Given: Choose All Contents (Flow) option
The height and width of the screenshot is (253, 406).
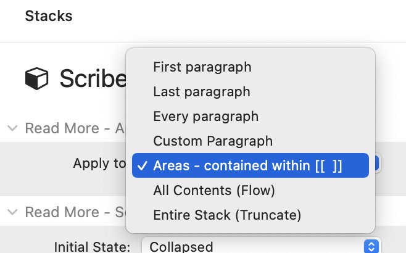Looking at the screenshot, I should [251, 190].
